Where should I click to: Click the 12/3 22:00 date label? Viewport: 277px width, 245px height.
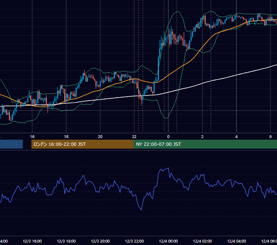tap(134, 241)
